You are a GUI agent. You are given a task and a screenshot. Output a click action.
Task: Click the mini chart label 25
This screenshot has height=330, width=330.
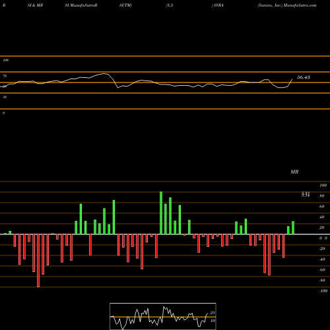(213, 313)
